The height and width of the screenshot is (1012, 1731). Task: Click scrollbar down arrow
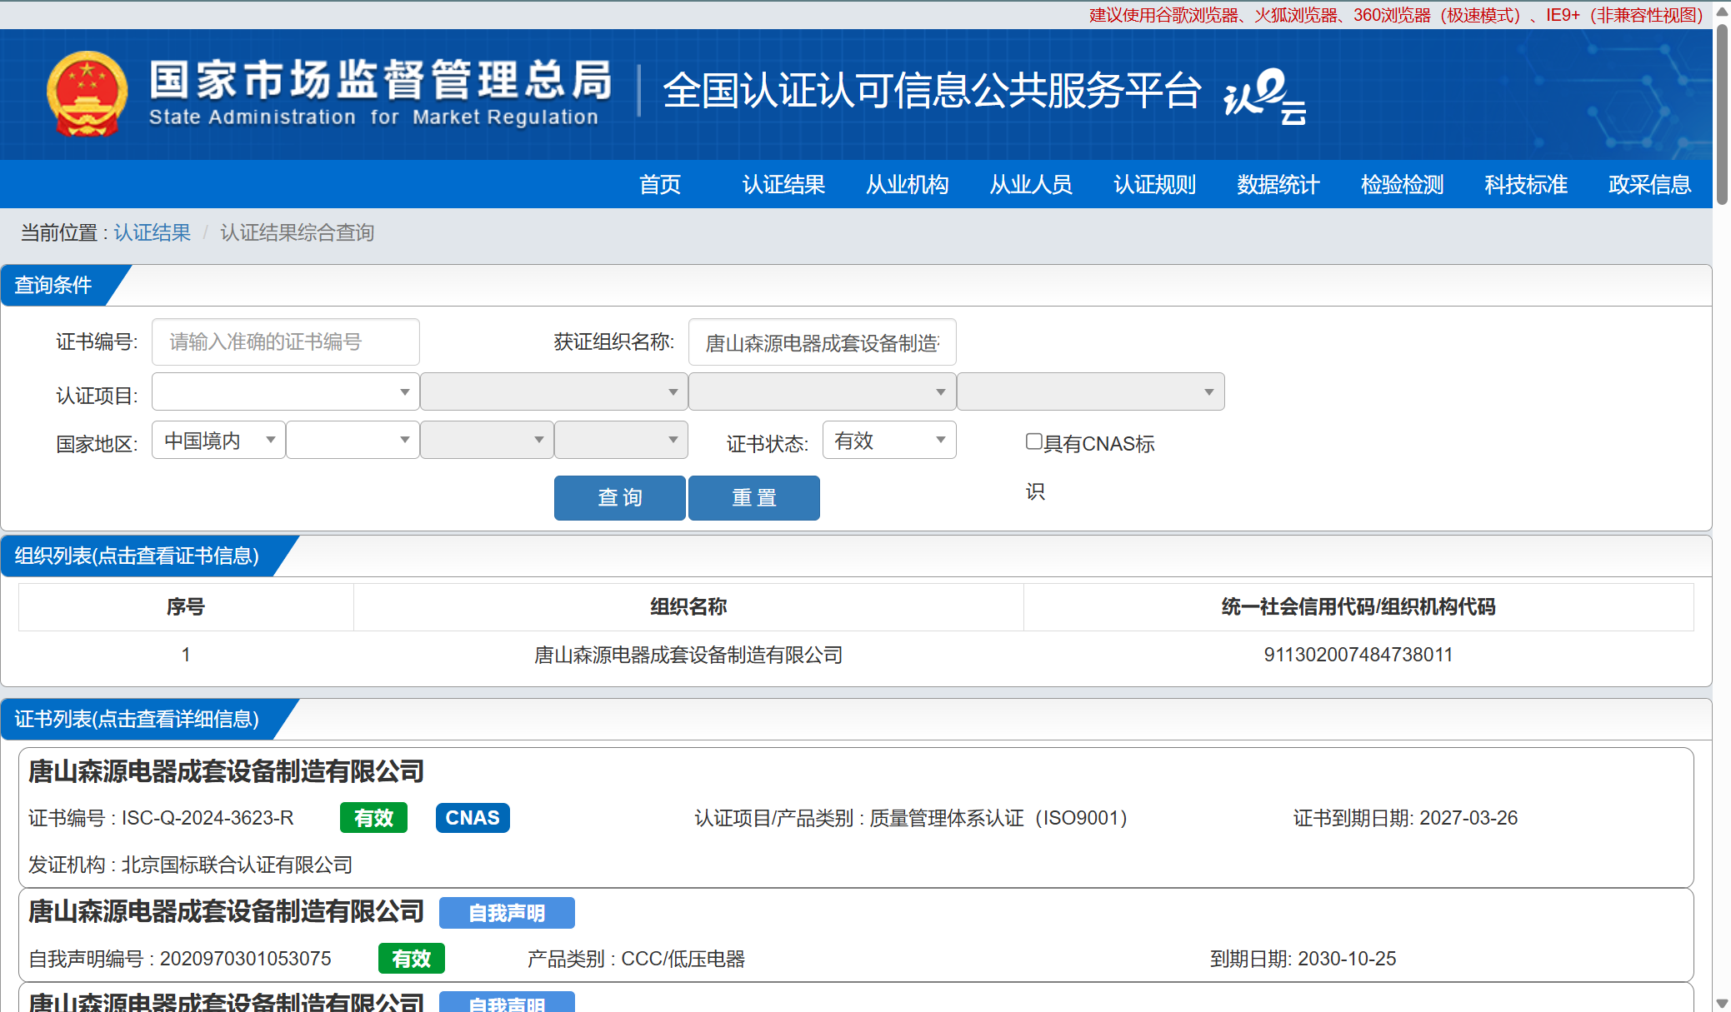pos(1722,1003)
